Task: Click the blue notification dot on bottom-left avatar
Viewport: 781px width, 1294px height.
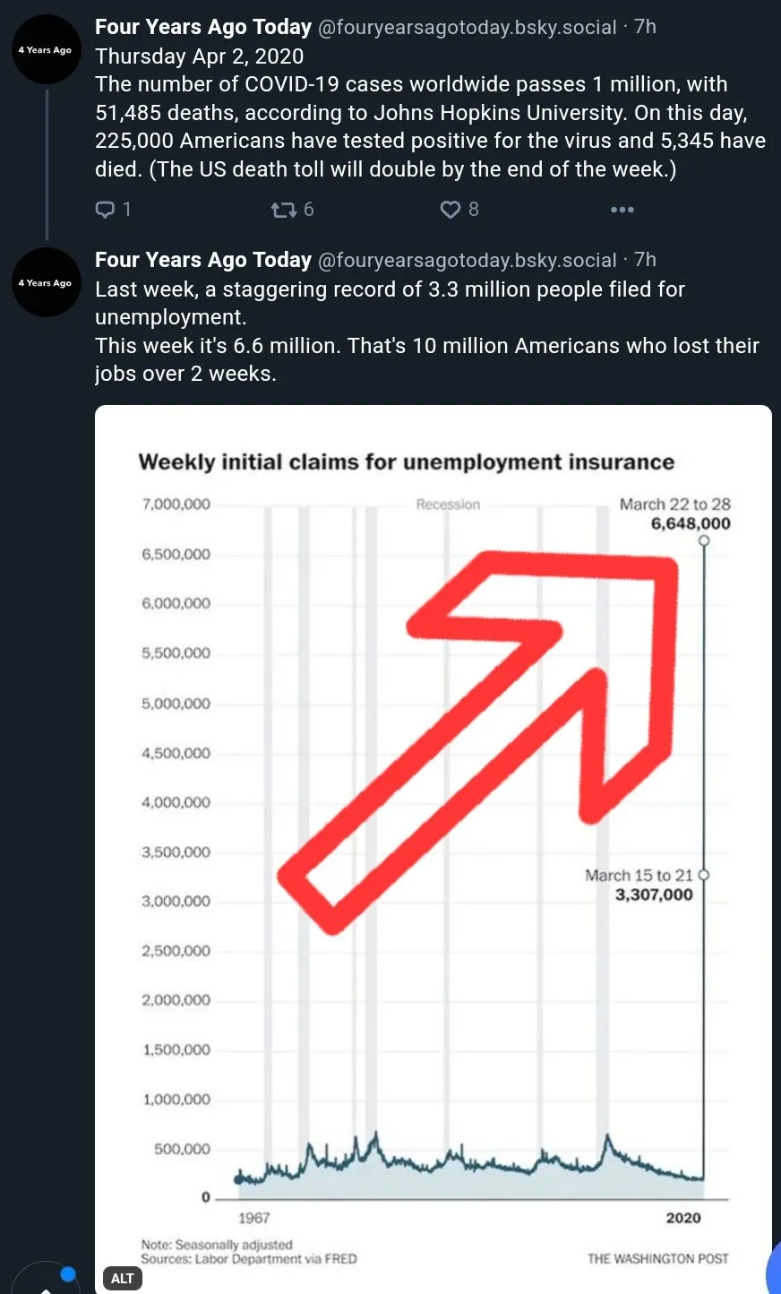Action: pyautogui.click(x=68, y=1274)
